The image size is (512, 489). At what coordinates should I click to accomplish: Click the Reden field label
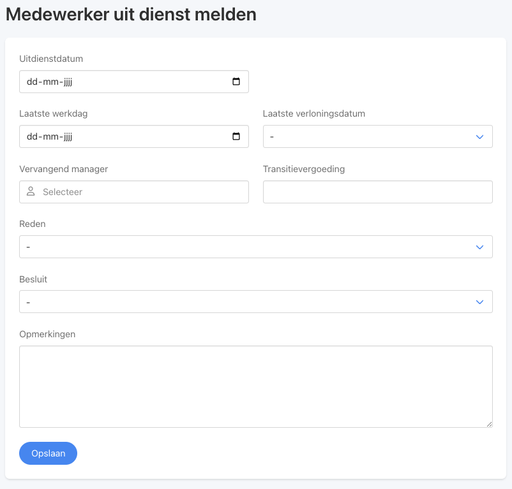click(x=33, y=224)
